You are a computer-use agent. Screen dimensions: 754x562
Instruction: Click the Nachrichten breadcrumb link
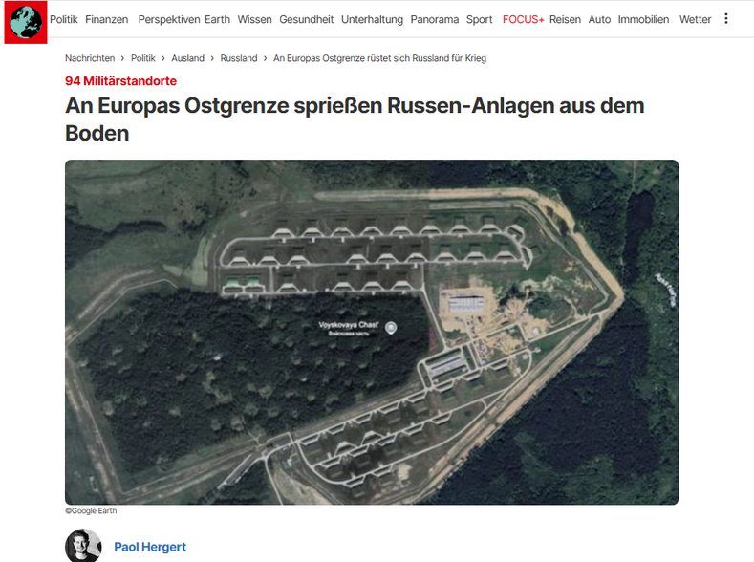point(90,58)
